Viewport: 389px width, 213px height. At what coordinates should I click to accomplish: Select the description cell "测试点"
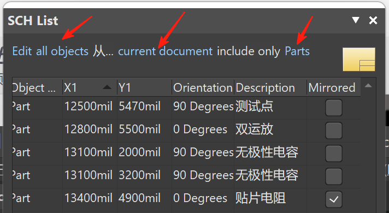click(x=270, y=108)
